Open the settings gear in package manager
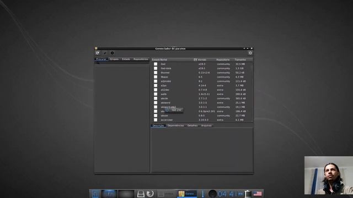353x198 pixels. coord(250,53)
